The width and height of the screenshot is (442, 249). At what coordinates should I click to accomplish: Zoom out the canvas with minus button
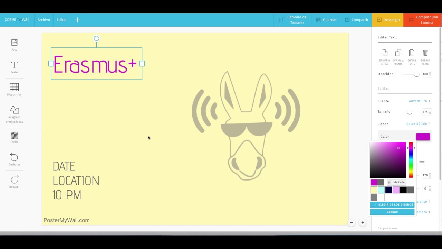(352, 223)
